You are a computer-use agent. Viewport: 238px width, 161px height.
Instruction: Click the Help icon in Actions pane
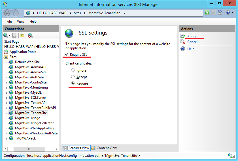point(183,49)
